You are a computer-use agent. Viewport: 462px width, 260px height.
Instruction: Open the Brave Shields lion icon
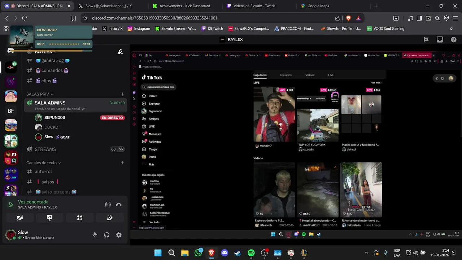click(x=348, y=18)
